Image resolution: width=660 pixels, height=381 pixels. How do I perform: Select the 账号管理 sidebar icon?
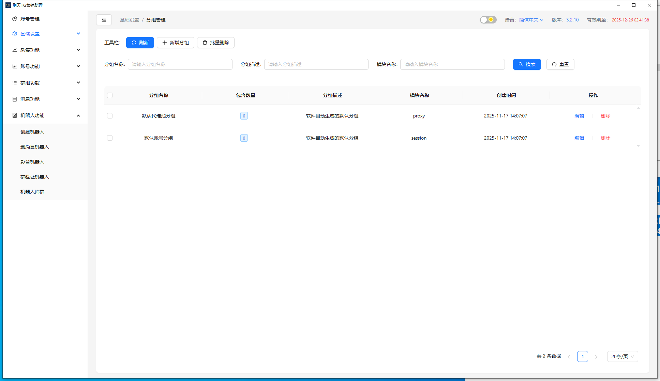click(x=14, y=19)
